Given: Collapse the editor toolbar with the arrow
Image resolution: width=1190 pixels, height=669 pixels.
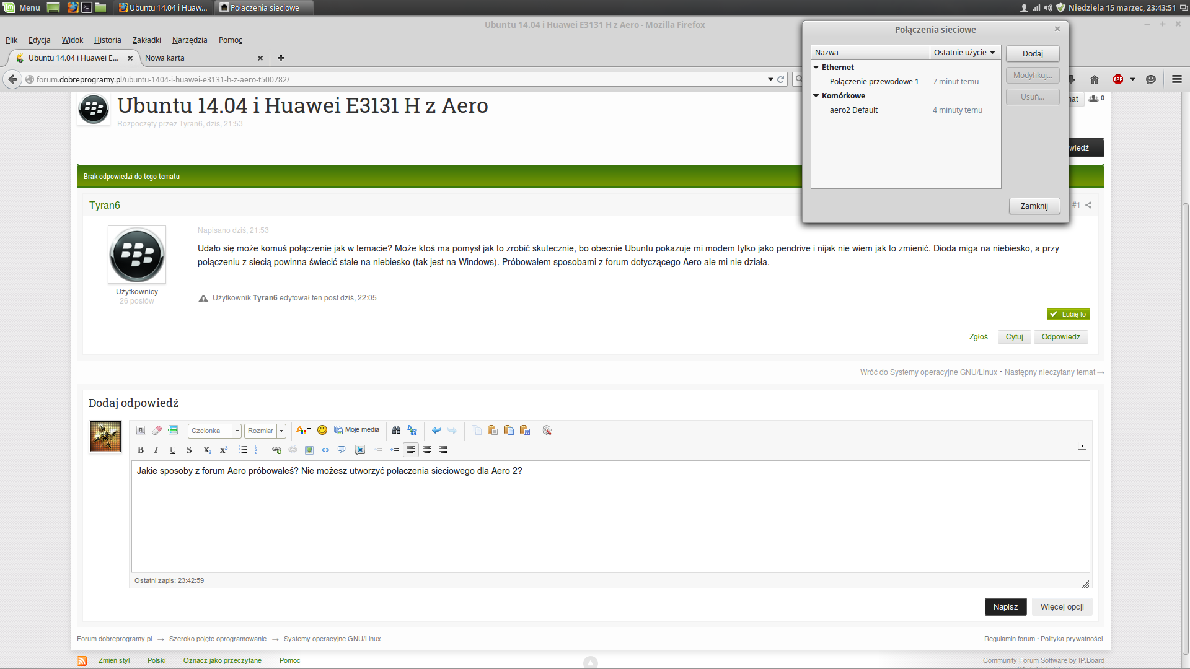Looking at the screenshot, I should 1083,446.
